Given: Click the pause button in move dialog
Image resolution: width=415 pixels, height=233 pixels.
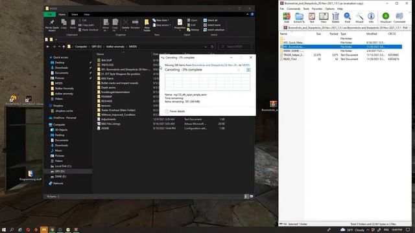Looking at the screenshot, I should (x=238, y=70).
